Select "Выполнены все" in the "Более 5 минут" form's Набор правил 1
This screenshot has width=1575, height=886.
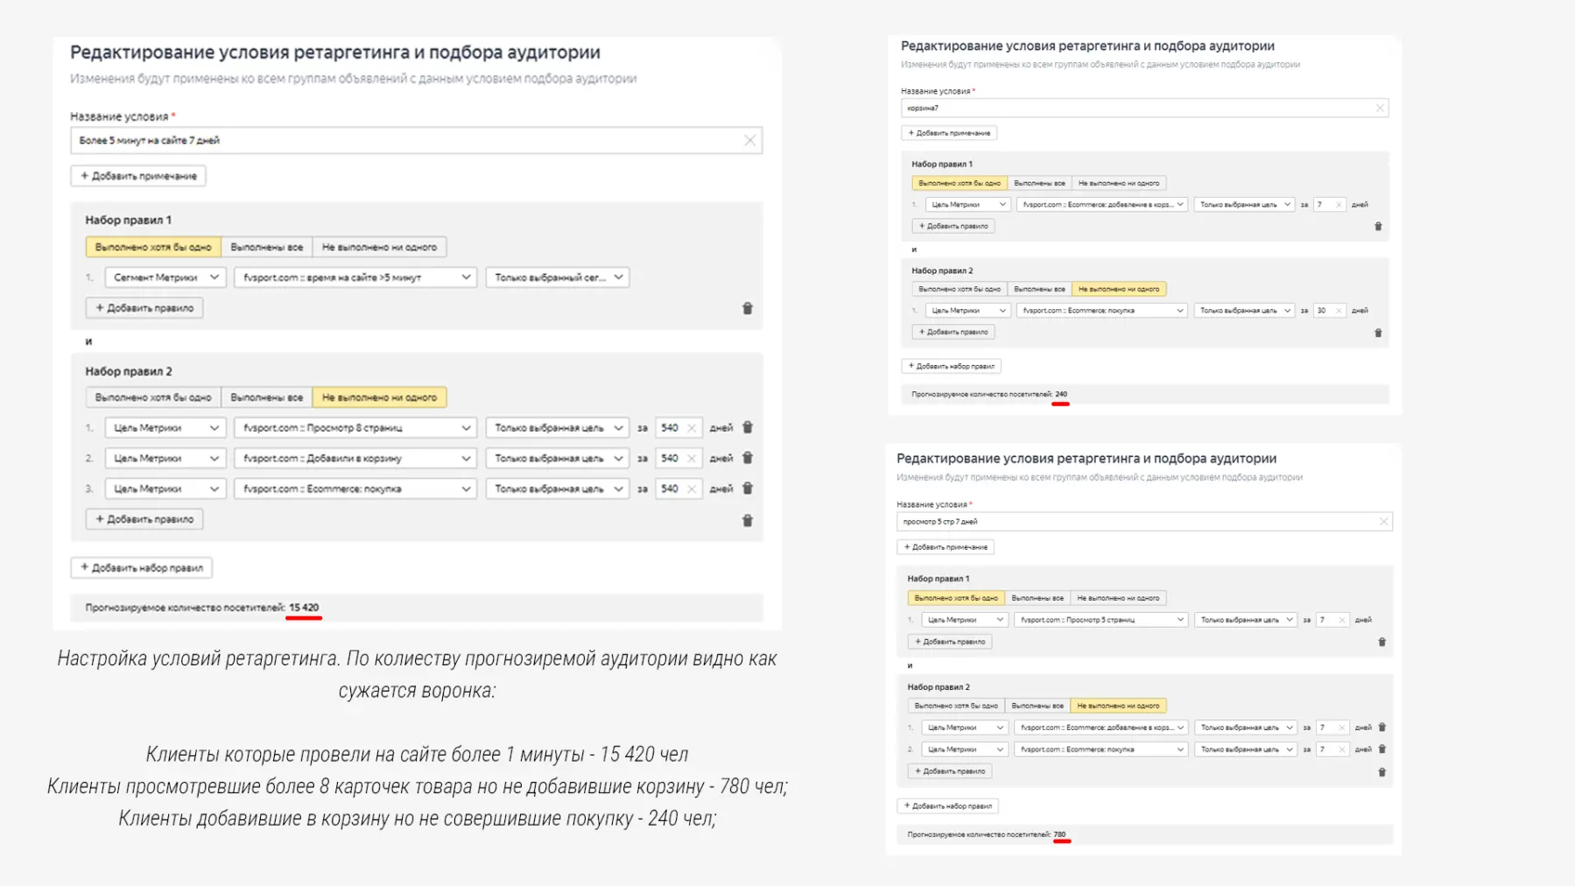(x=266, y=248)
